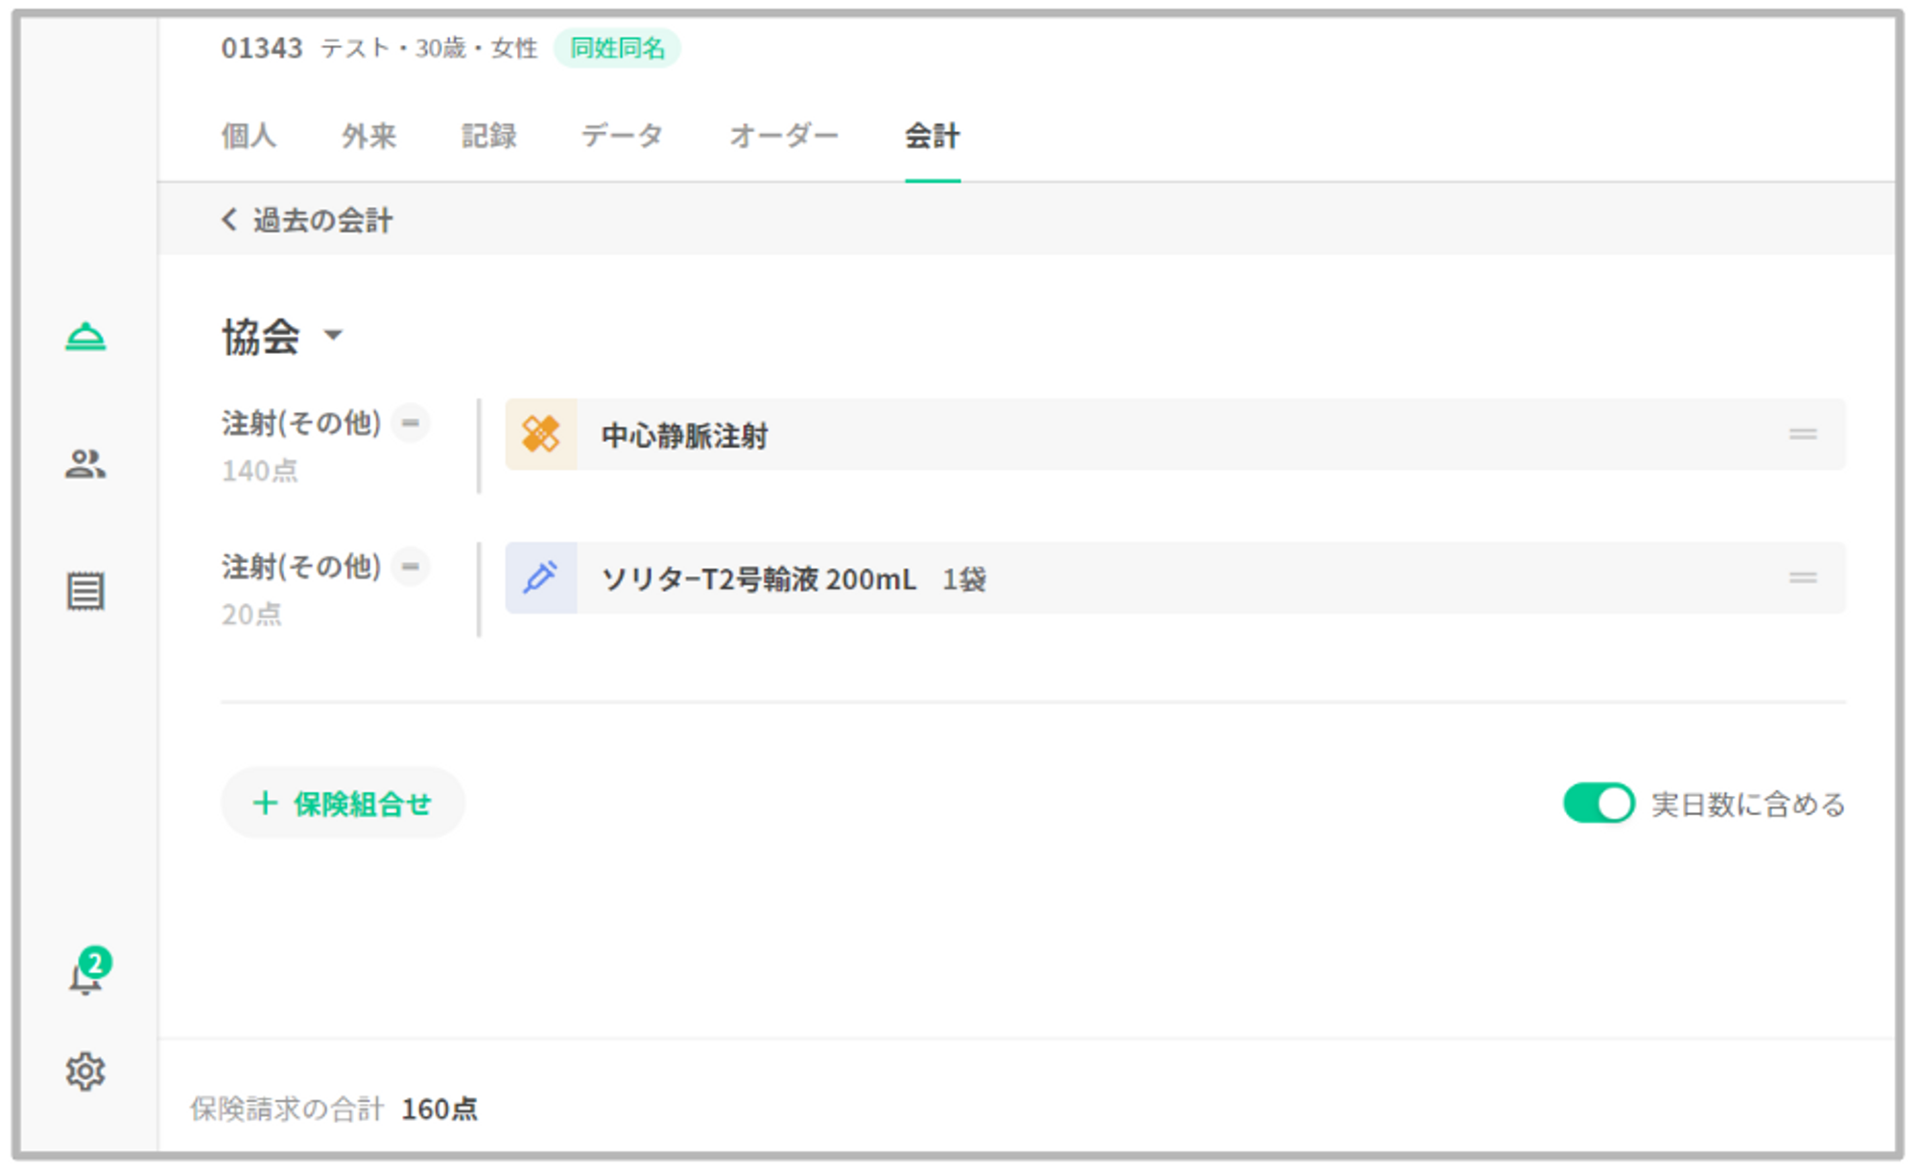Screen dimensions: 1919x1169
Task: Toggle the 実日数に含める switch
Action: pyautogui.click(x=1598, y=804)
